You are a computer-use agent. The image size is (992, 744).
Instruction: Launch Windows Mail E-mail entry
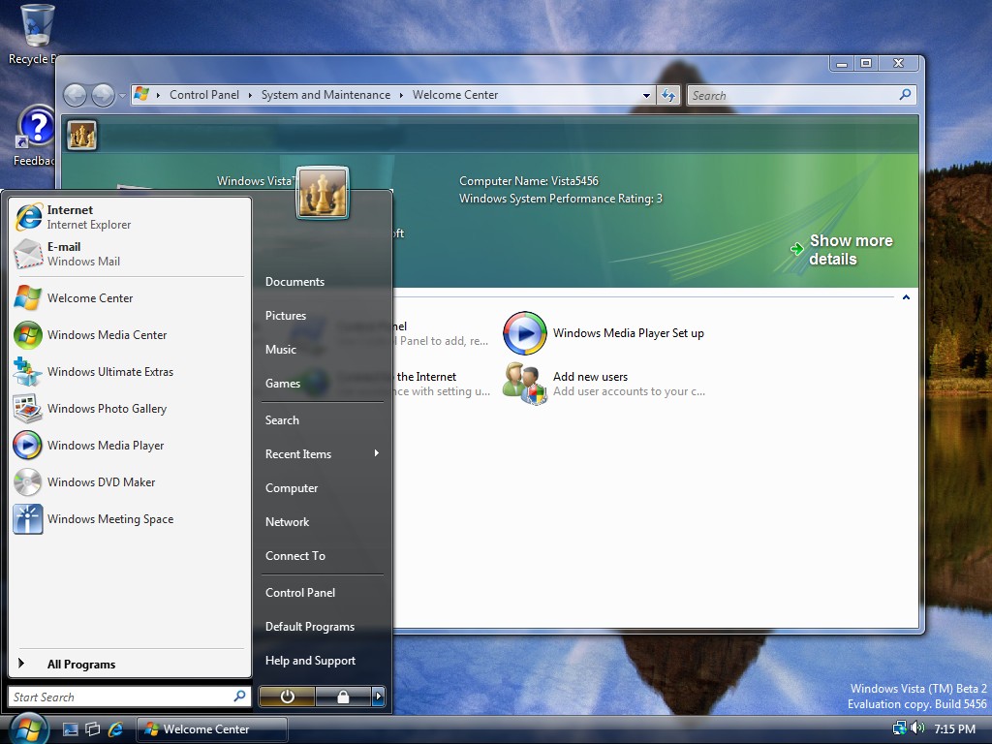click(130, 254)
